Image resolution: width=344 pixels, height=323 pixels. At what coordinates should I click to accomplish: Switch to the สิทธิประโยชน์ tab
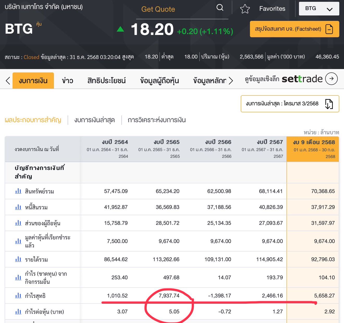tap(107, 81)
